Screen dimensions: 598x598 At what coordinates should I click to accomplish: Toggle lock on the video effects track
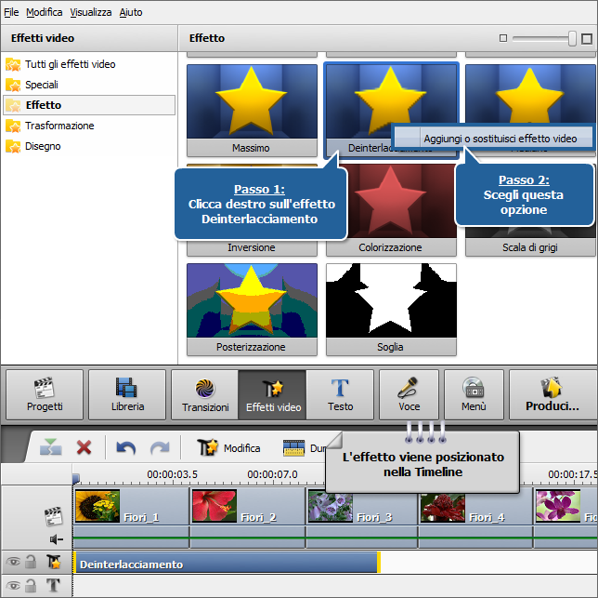[x=31, y=563]
